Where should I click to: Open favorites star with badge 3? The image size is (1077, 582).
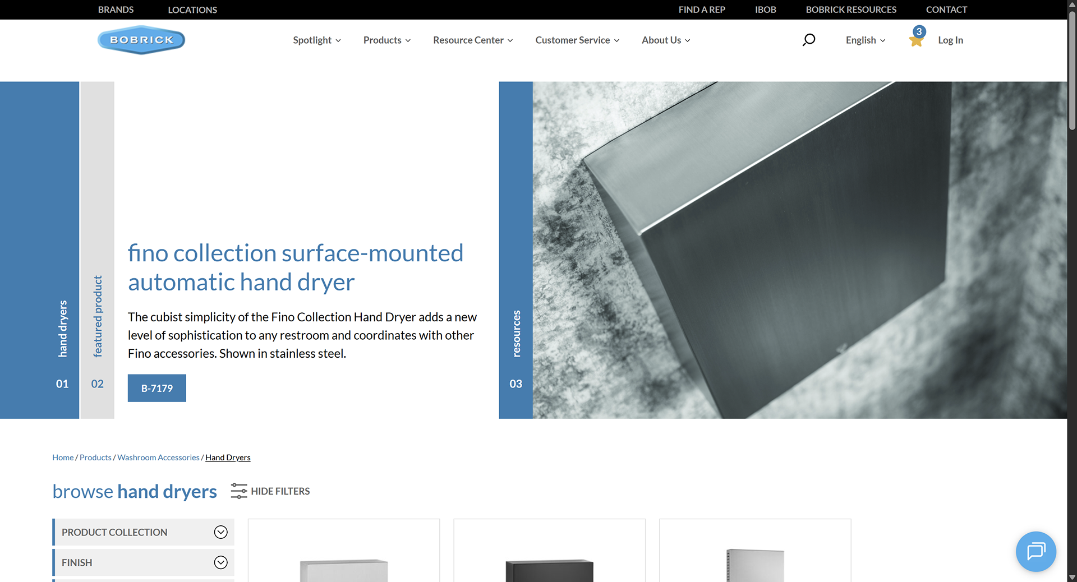(917, 38)
